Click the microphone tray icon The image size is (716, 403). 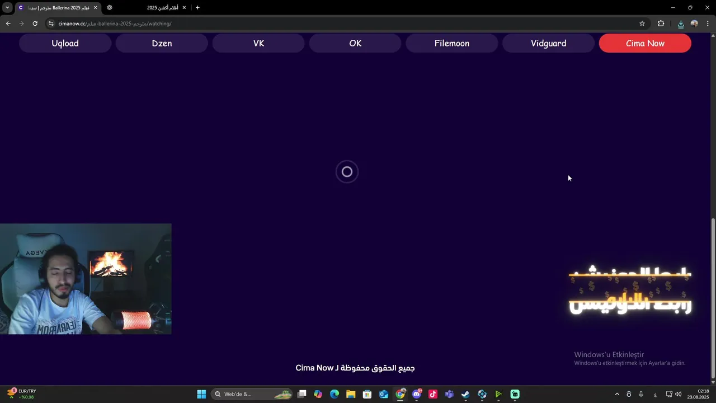tap(641, 394)
